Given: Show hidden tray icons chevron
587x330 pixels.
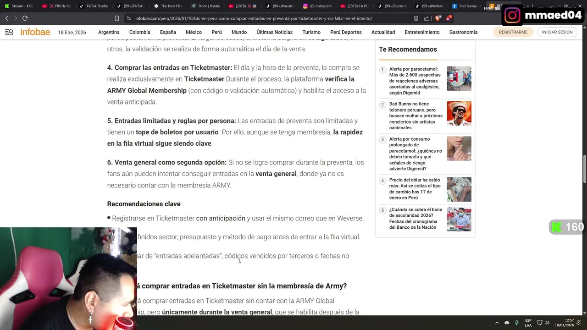Looking at the screenshot, I should pos(497,323).
